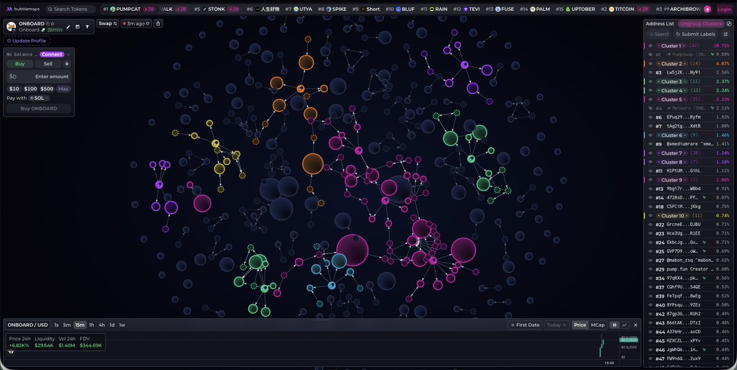Switch chart to MCap
This screenshot has height=370, width=737.
pyautogui.click(x=597, y=325)
